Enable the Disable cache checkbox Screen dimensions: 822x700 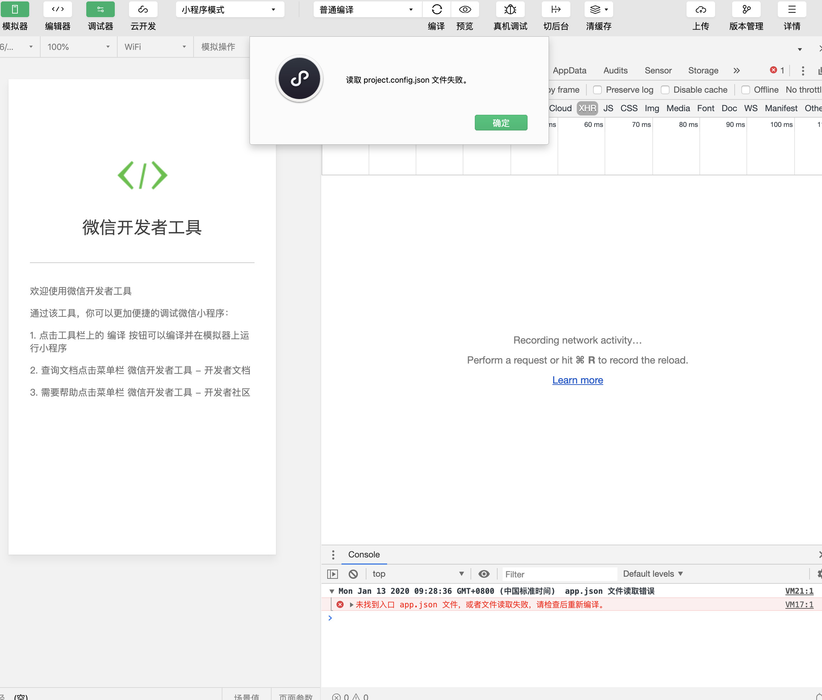point(665,90)
